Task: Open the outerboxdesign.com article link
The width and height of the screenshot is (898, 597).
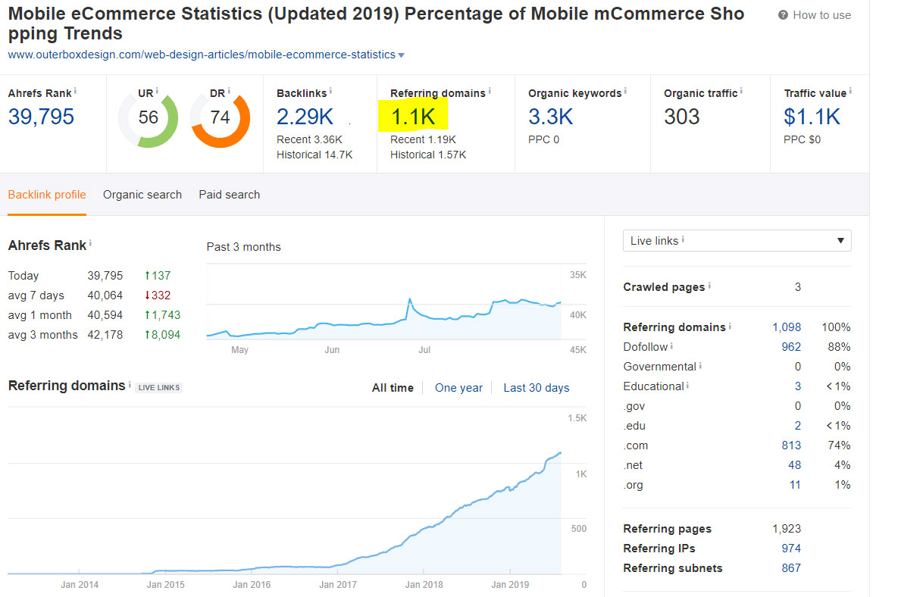Action: tap(199, 54)
